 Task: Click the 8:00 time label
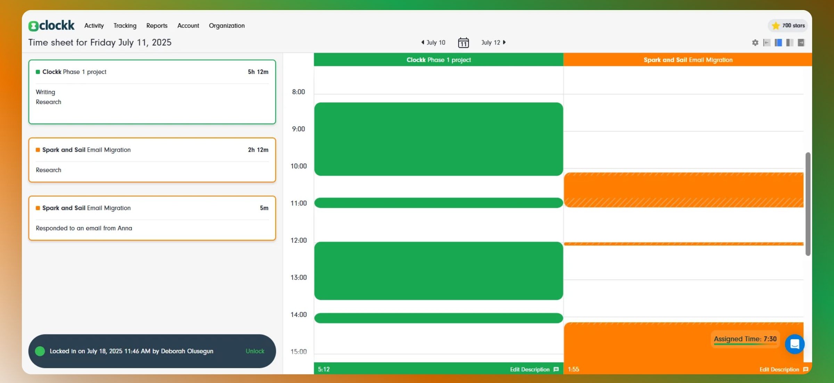click(298, 92)
